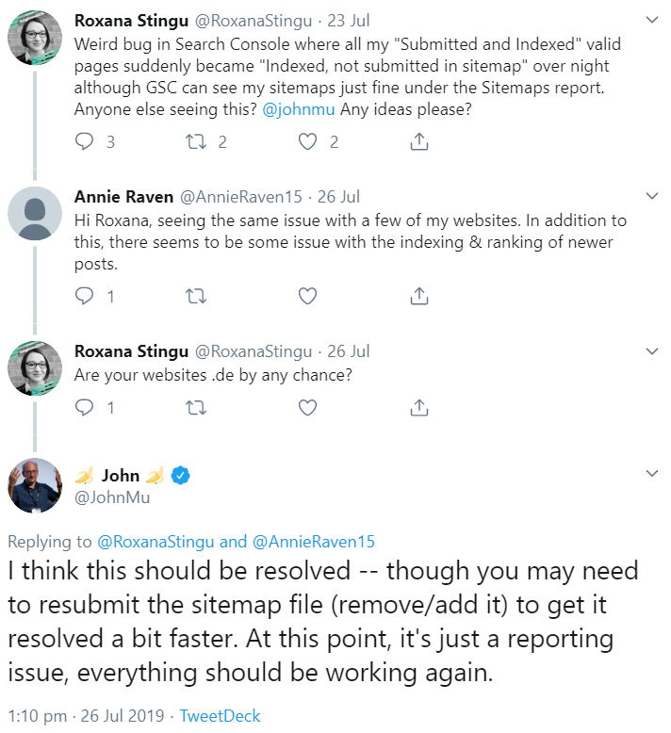Open Annie Raven's default avatar
The width and height of the screenshot is (671, 733).
[x=35, y=214]
